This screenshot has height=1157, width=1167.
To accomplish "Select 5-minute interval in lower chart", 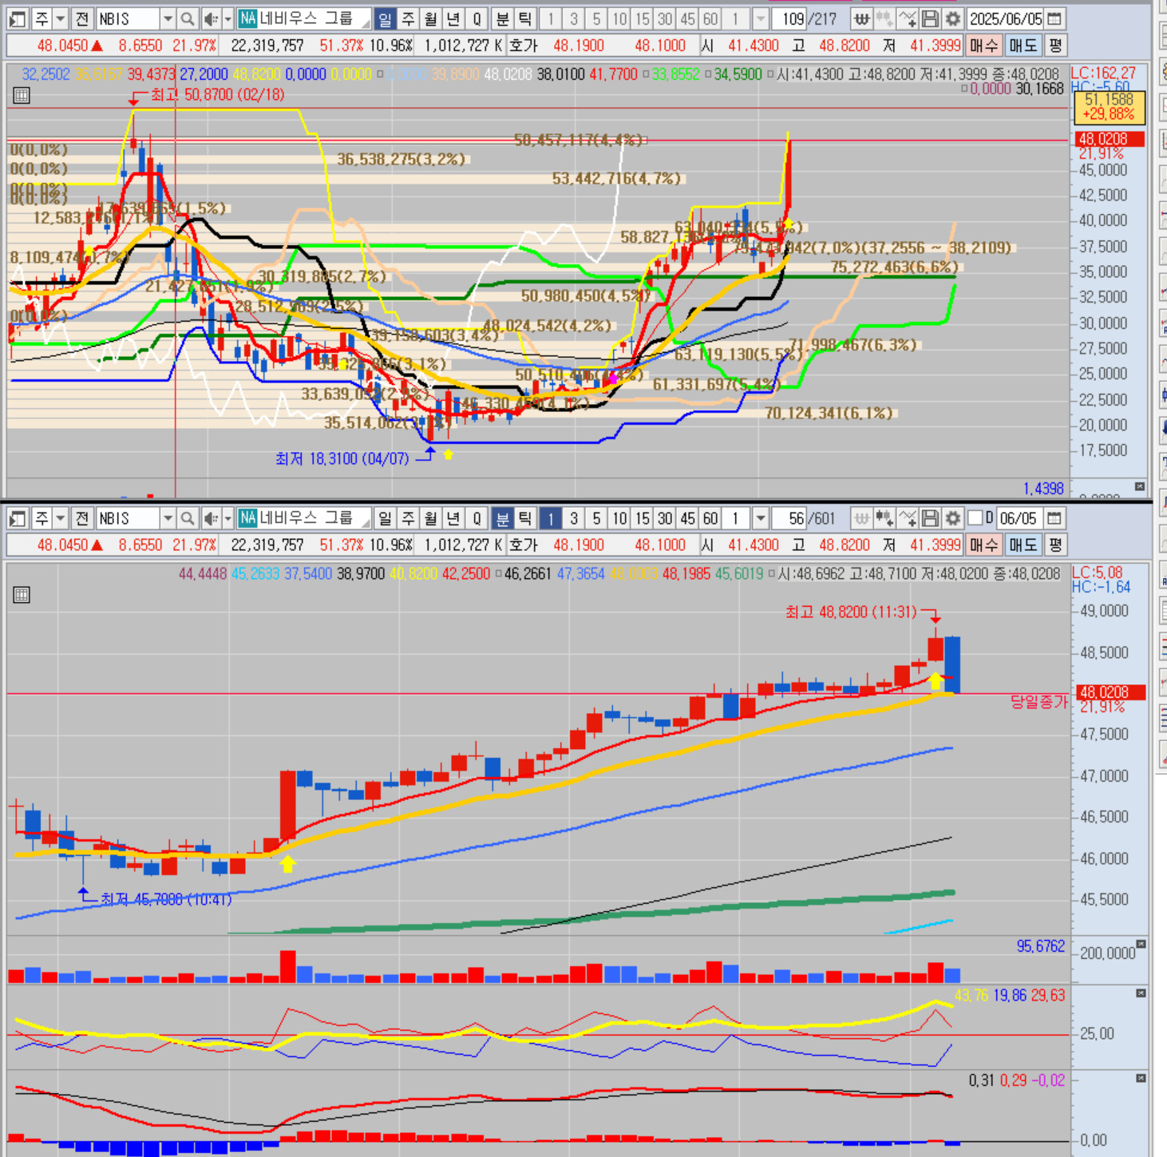I will coord(596,518).
